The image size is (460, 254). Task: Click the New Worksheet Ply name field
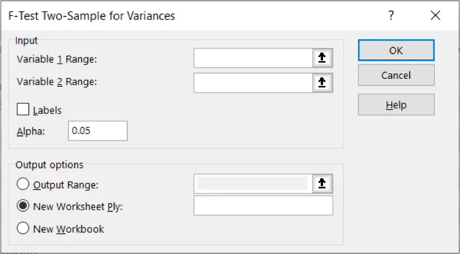(263, 206)
